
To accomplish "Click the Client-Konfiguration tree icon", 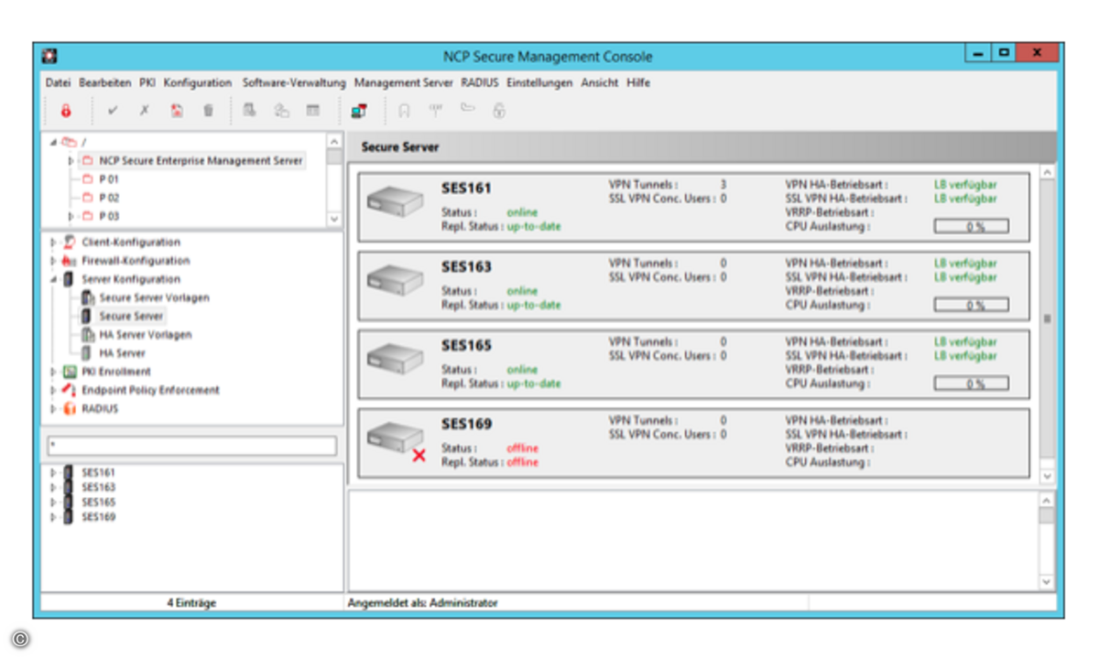I will coord(71,243).
